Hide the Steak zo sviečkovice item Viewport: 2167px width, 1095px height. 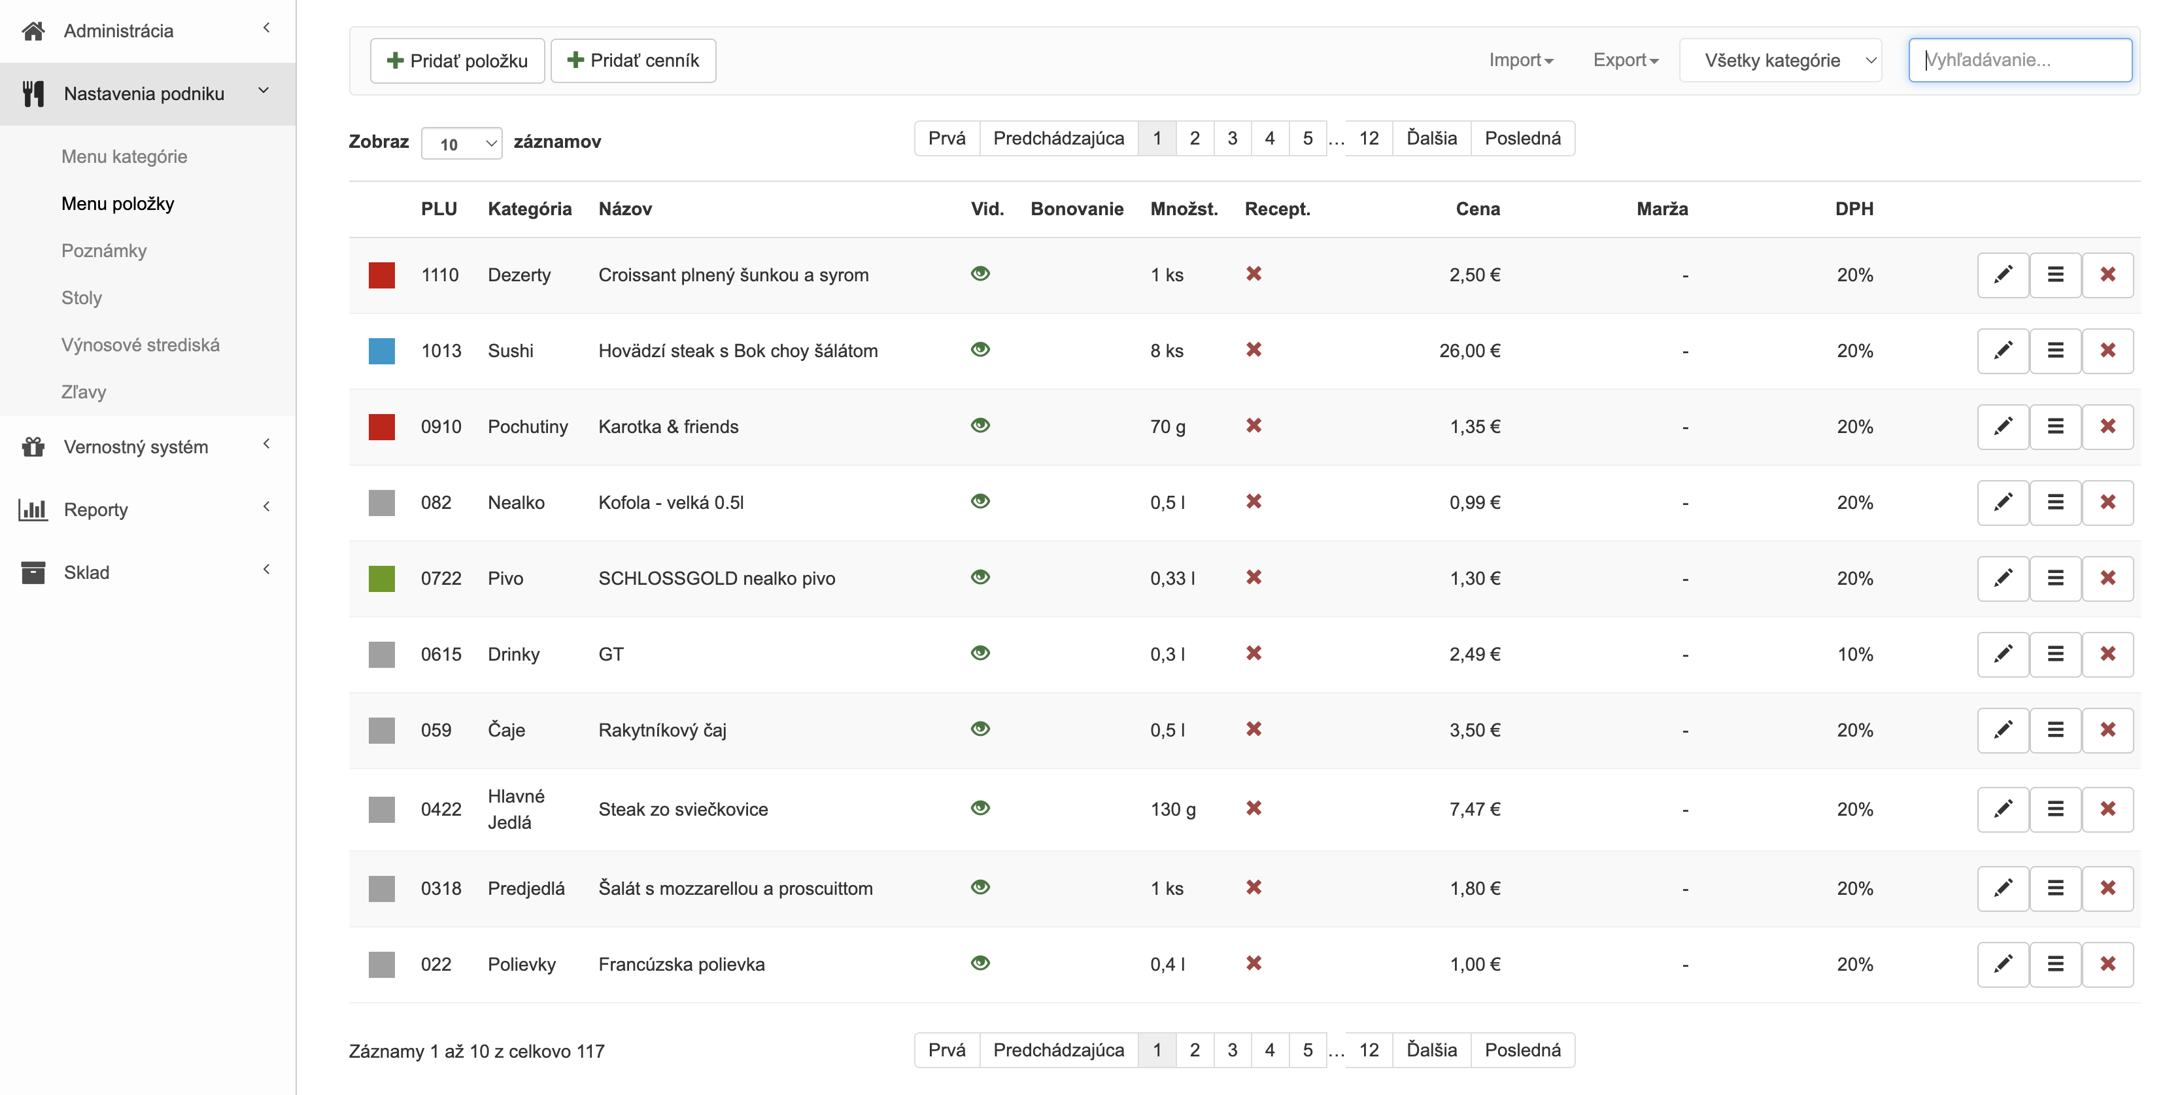point(980,808)
